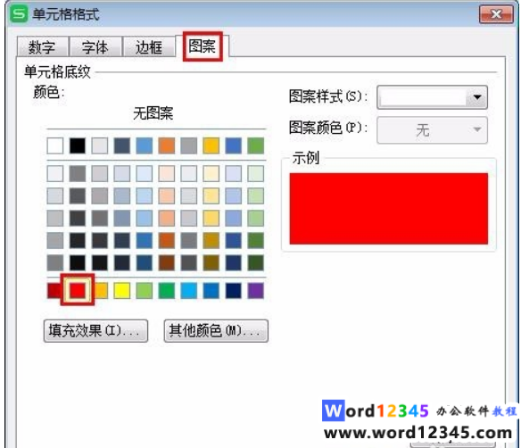Select the amber swatch beside selected red
This screenshot has height=448, width=521.
tap(102, 290)
